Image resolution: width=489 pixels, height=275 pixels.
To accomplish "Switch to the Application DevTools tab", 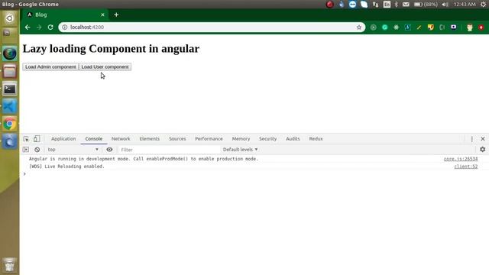I will point(63,139).
